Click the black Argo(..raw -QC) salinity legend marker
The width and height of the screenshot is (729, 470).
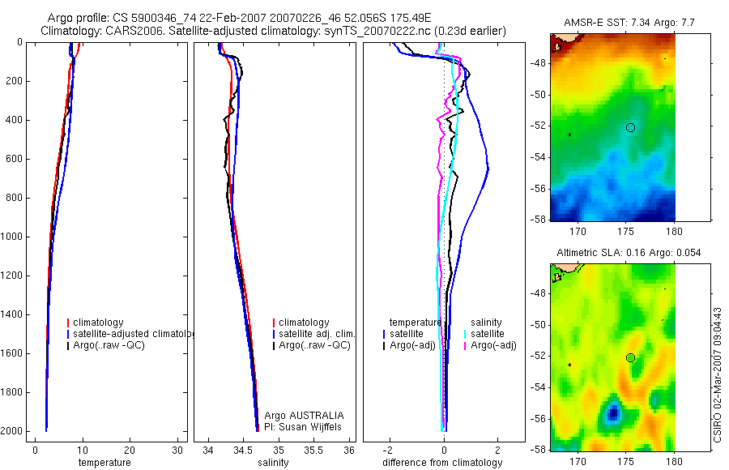coord(274,346)
